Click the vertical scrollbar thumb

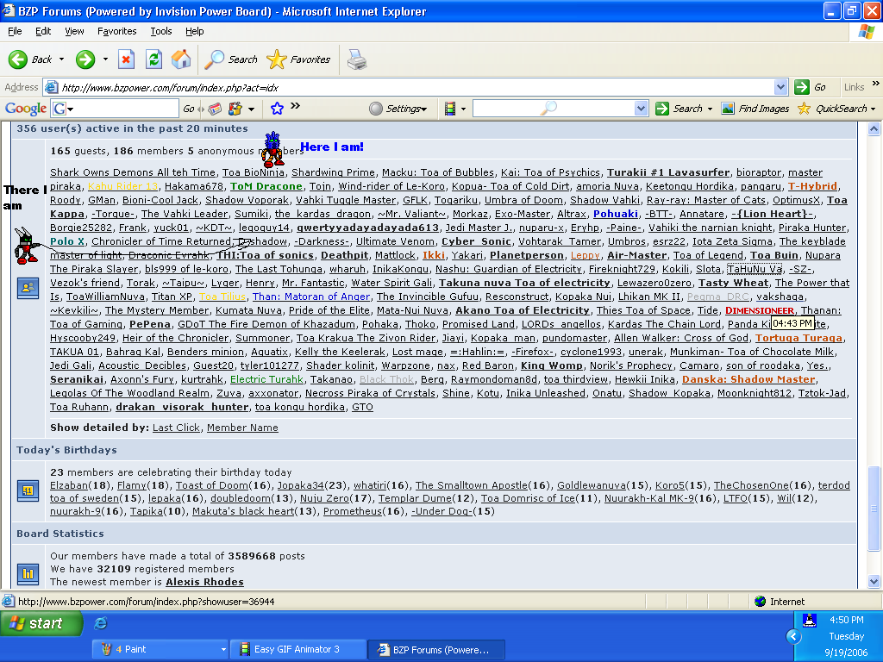point(874,509)
